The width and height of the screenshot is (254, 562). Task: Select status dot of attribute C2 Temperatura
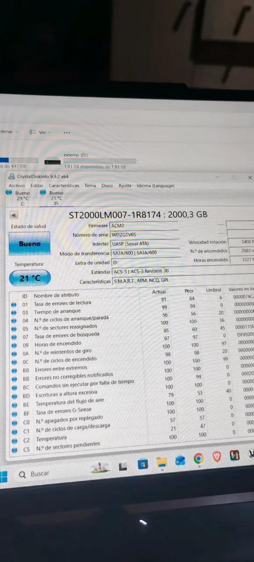14,440
